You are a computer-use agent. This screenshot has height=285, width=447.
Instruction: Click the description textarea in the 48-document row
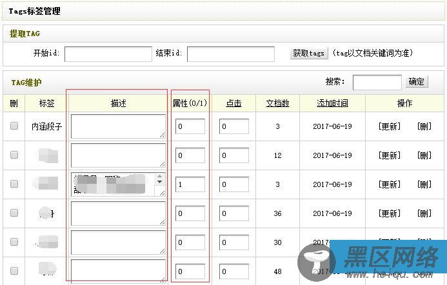coord(118,271)
